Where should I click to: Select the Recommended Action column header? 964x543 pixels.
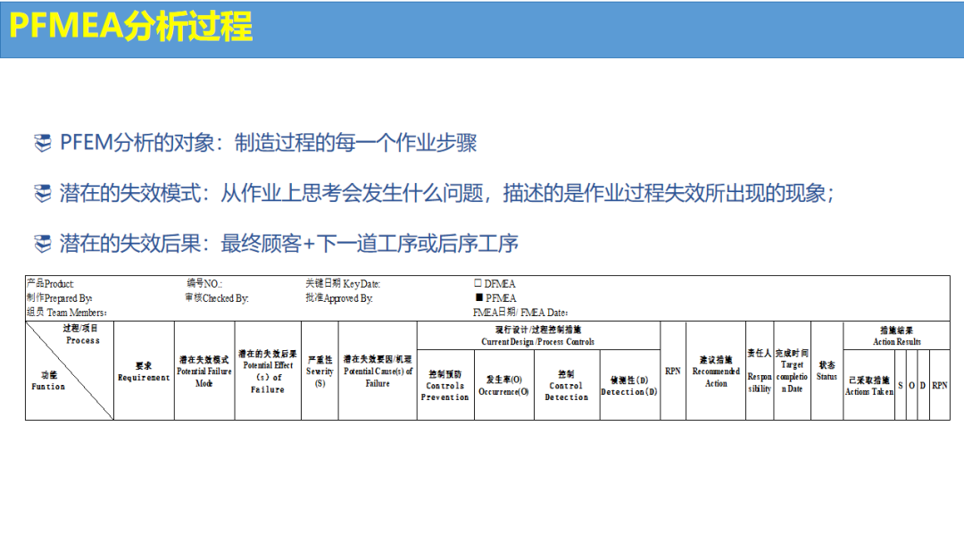tap(716, 372)
